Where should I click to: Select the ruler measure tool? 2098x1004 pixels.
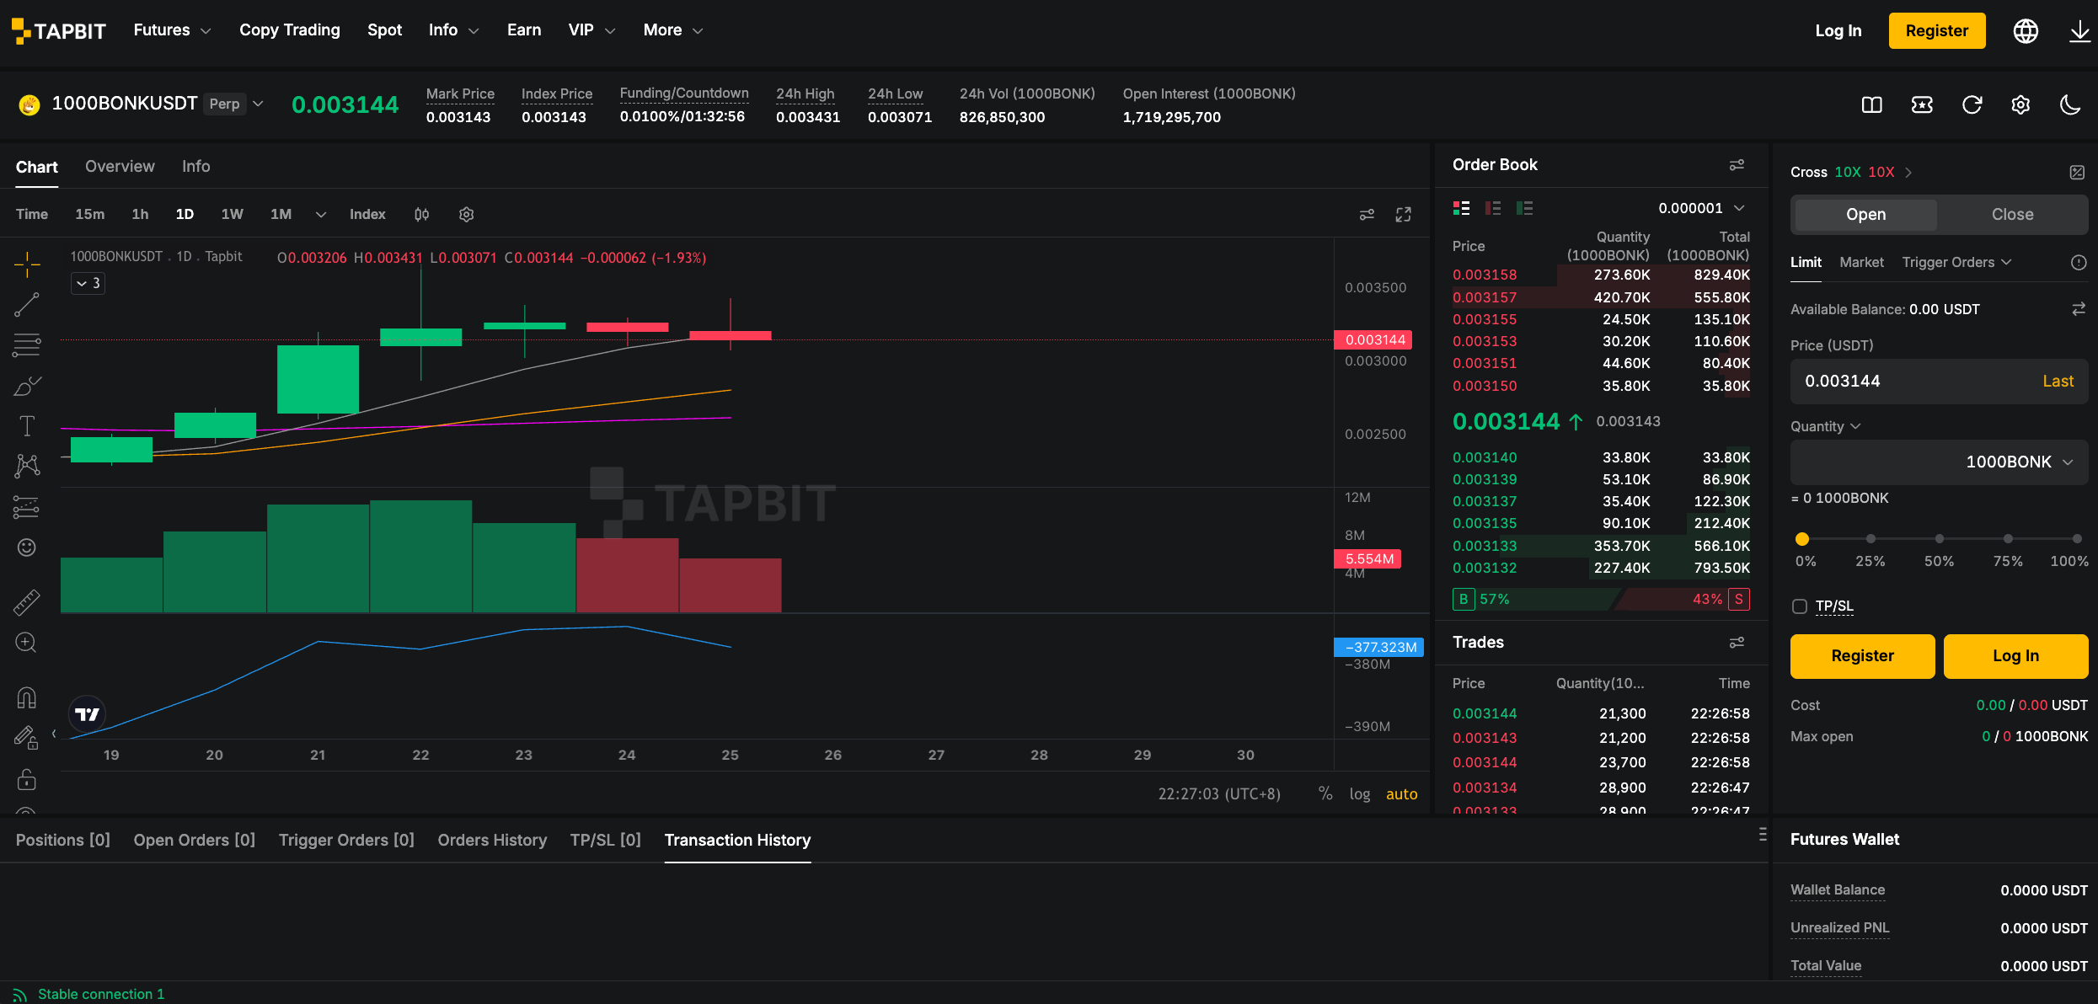pos(27,601)
